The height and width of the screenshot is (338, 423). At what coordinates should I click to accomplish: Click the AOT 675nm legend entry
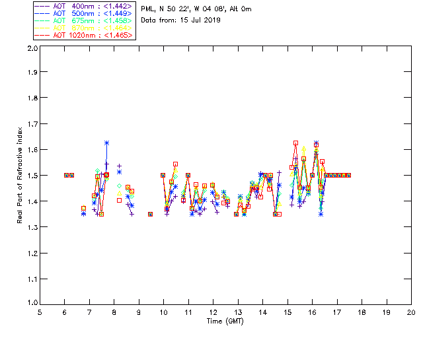pyautogui.click(x=84, y=20)
